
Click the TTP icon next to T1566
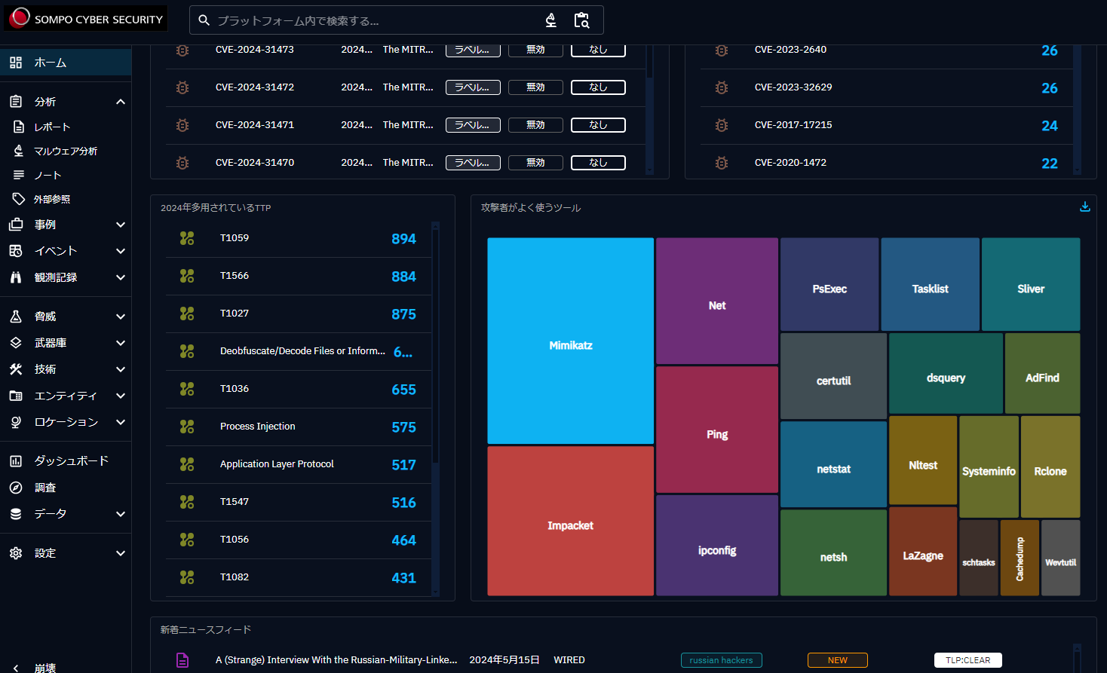pos(187,276)
